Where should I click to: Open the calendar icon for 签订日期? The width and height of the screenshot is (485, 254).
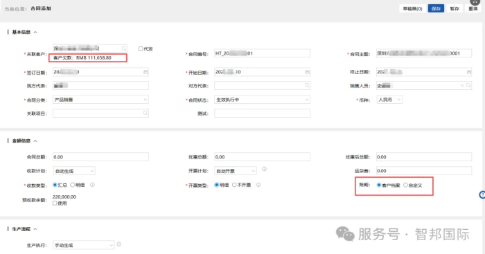[145, 72]
